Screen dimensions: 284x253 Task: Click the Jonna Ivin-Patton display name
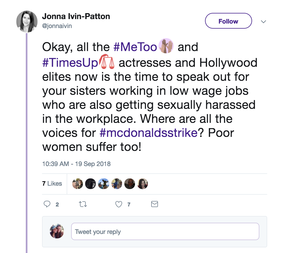76,16
